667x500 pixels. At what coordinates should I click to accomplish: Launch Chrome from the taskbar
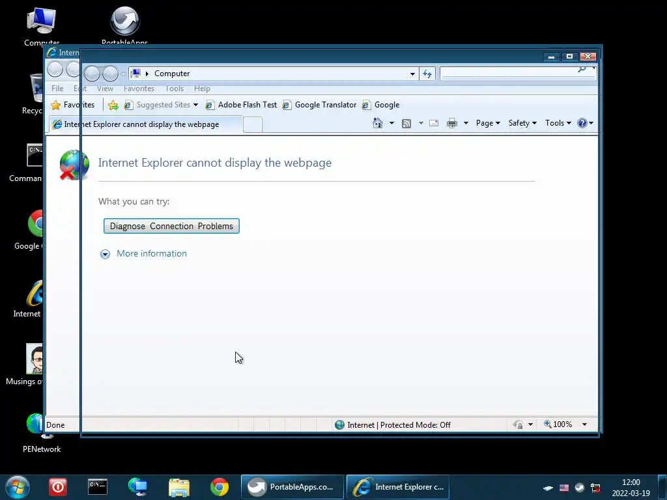pyautogui.click(x=220, y=487)
